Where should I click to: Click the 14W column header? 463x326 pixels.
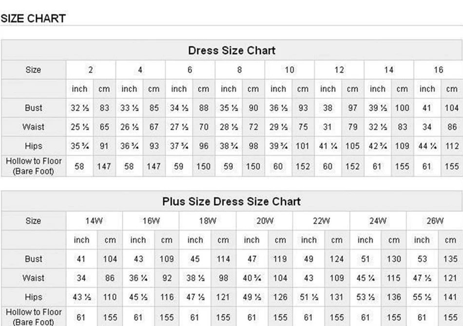coord(94,221)
